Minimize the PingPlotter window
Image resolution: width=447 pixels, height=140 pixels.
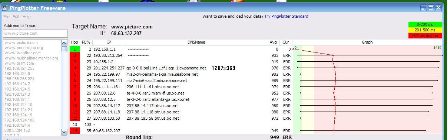tap(424, 7)
